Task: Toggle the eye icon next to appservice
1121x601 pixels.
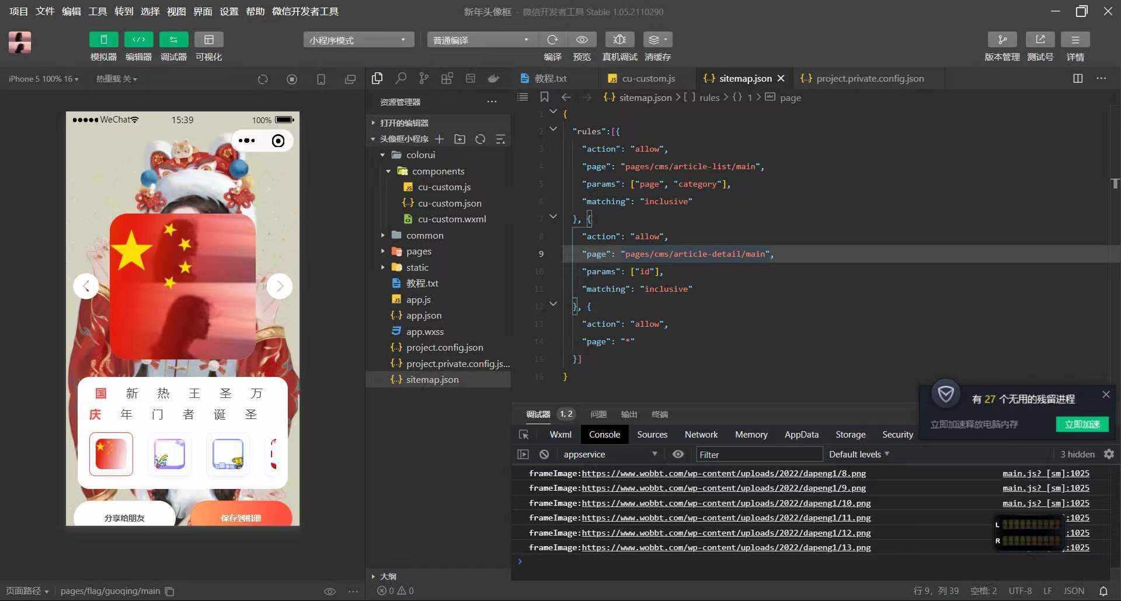Action: [678, 454]
